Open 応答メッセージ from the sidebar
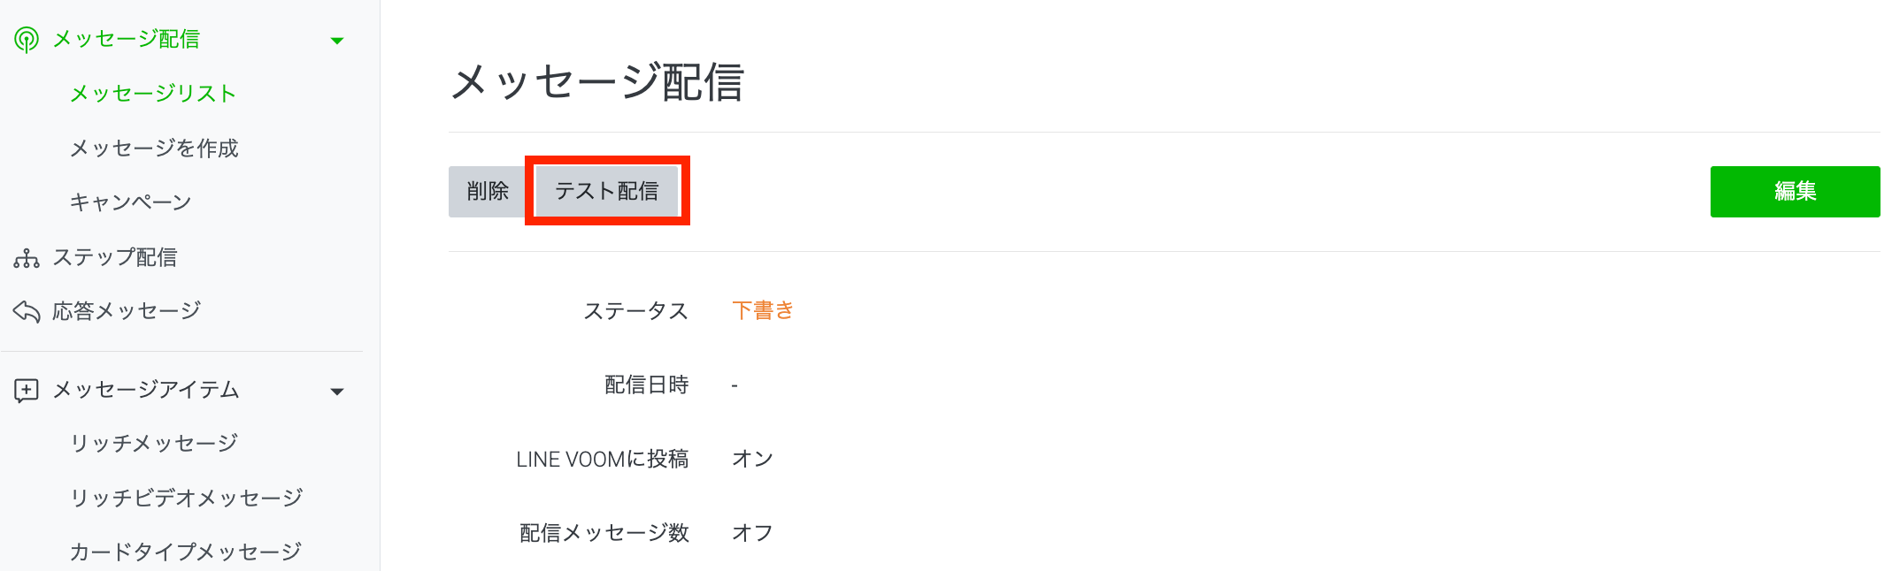The image size is (1892, 571). (127, 311)
